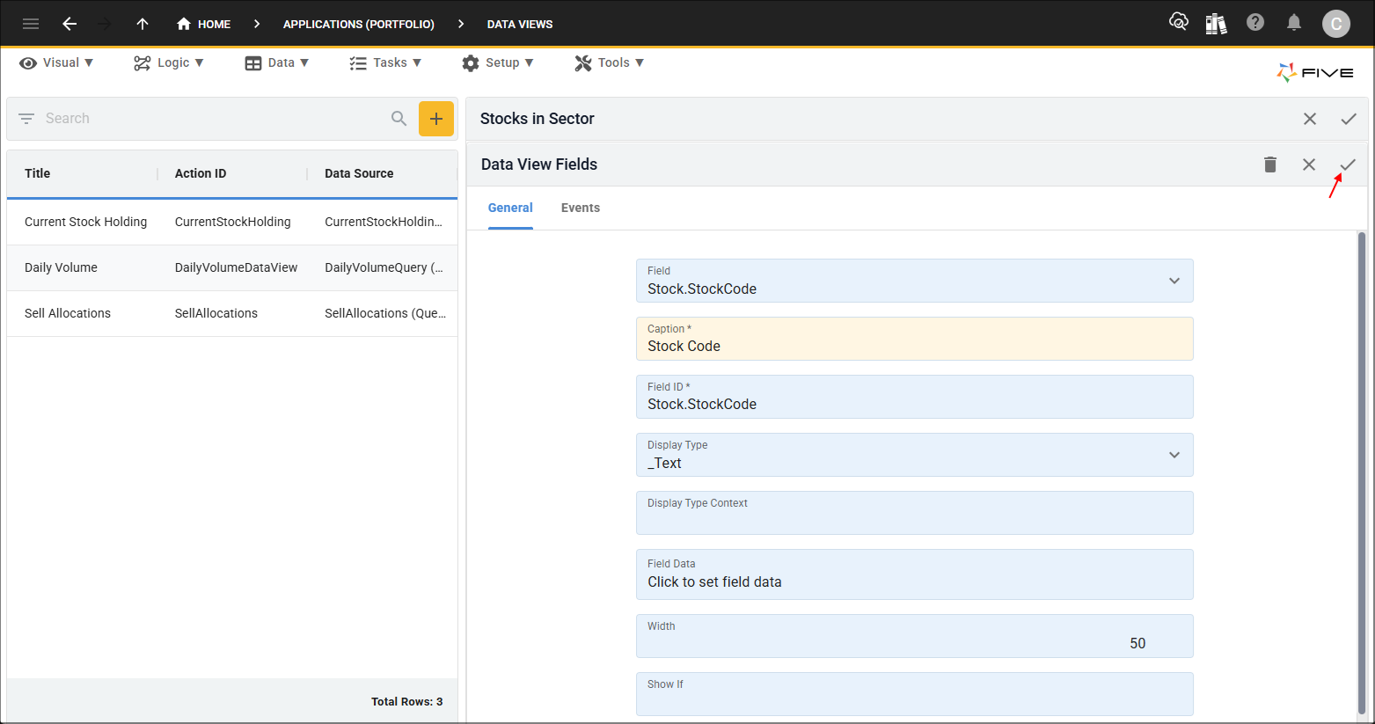Open notifications bell icon

point(1293,23)
